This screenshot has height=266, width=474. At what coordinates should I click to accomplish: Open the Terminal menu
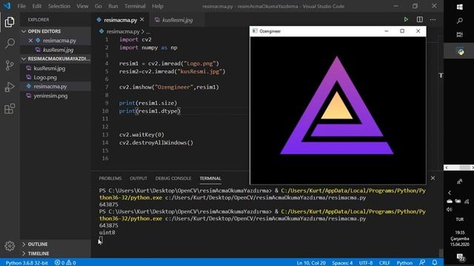(135, 6)
